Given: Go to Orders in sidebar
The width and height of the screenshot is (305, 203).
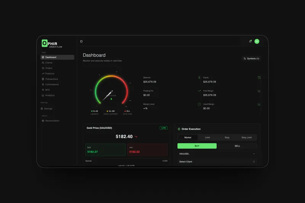Looking at the screenshot, I should pyautogui.click(x=58, y=68).
